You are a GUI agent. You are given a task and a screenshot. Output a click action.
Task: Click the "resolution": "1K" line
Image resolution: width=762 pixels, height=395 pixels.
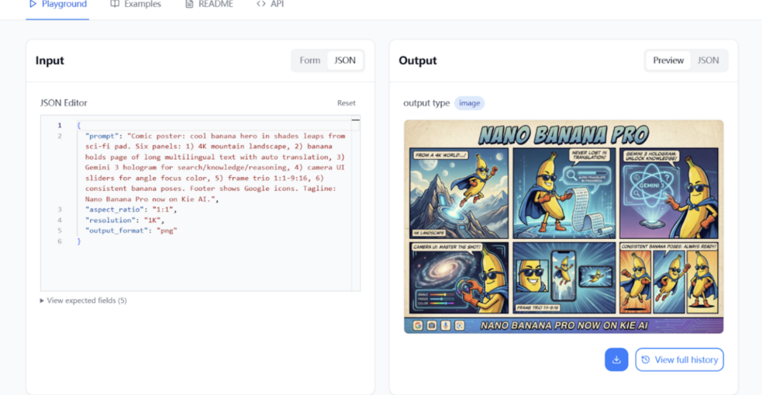125,220
